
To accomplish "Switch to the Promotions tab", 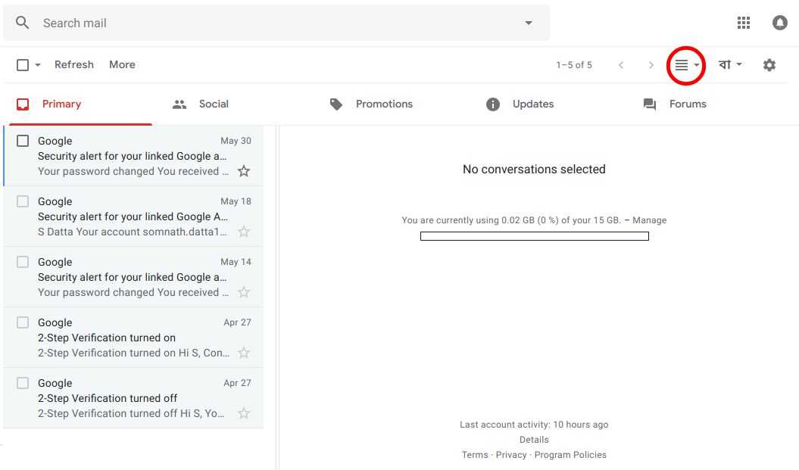I will [x=384, y=104].
